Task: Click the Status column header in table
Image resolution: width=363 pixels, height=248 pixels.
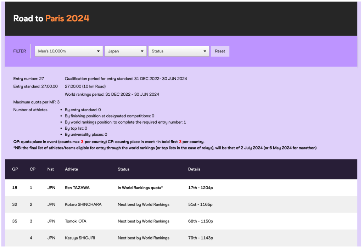Action: click(x=124, y=169)
